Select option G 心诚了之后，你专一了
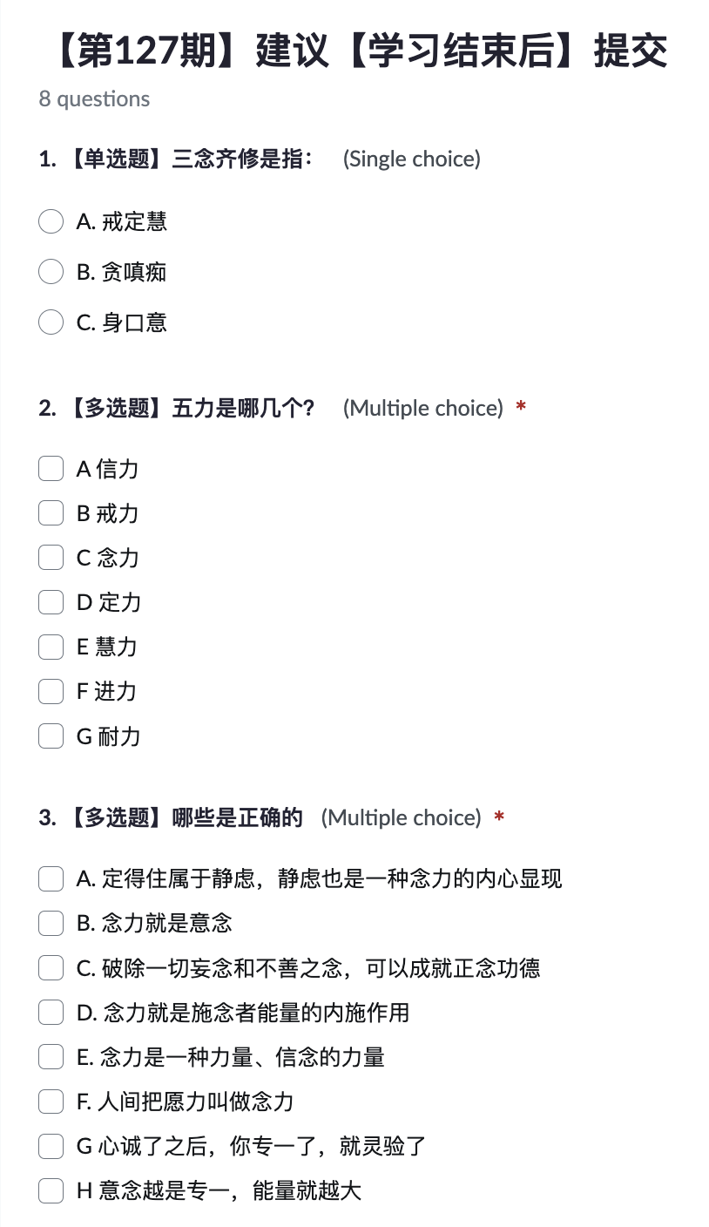Viewport: 709px width, 1227px height. click(51, 1146)
